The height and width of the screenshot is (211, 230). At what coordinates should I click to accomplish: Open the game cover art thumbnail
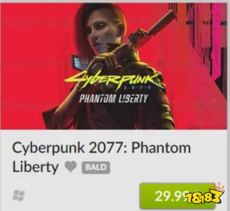pos(113,66)
